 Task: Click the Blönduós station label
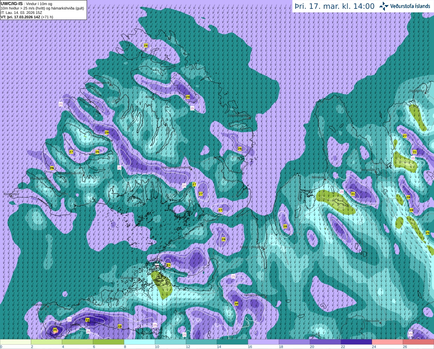coord(318,177)
